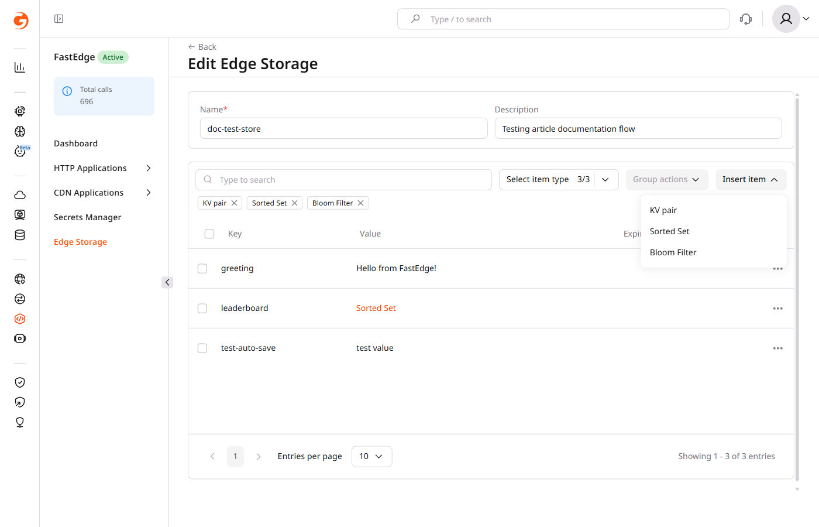The width and height of the screenshot is (819, 527).
Task: Check the test-auto-save row checkbox
Action: (x=202, y=348)
